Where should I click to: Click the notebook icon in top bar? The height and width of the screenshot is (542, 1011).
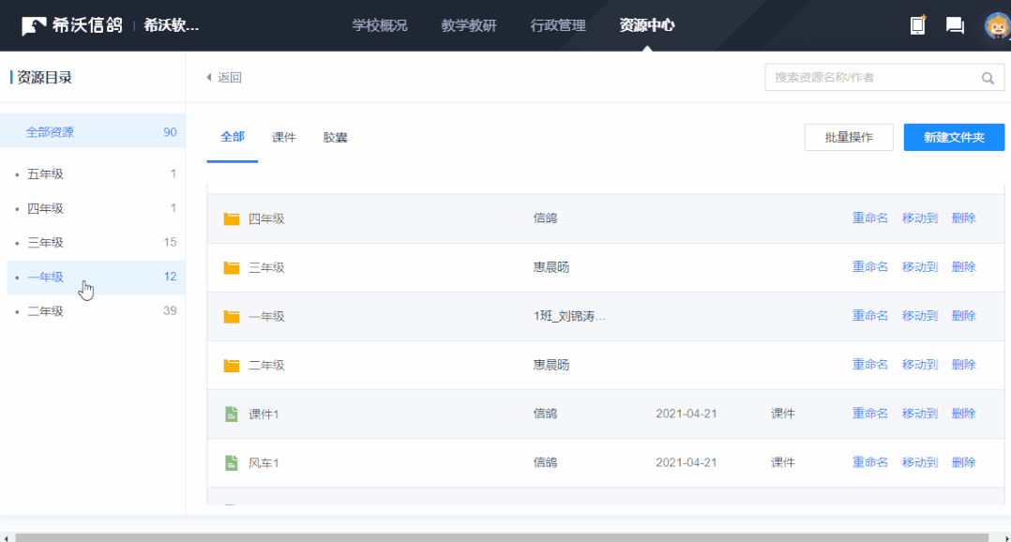coord(917,25)
